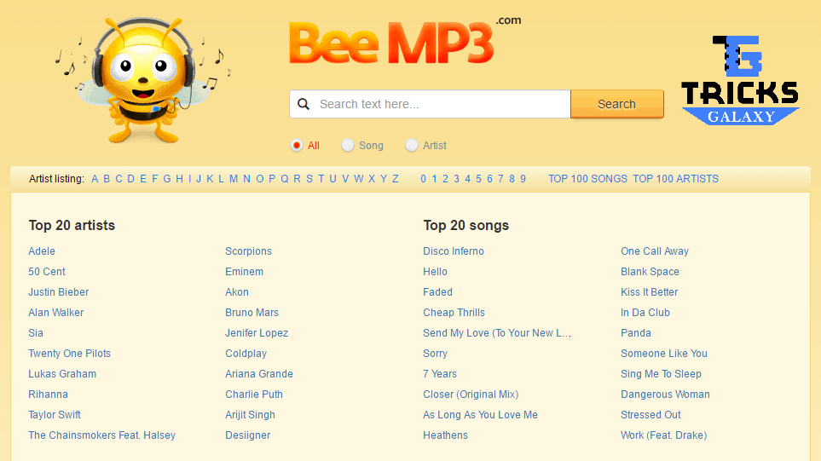Open artist Lukas Graham
The height and width of the screenshot is (461, 821).
62,373
